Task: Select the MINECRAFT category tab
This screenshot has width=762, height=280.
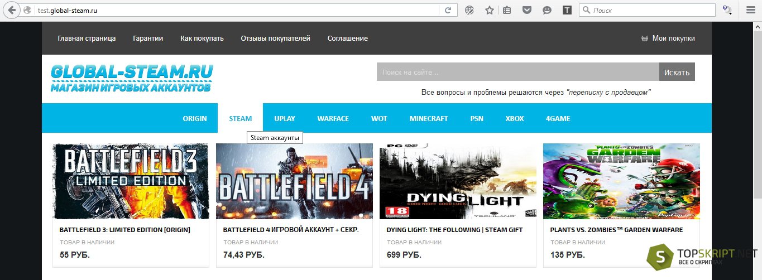Action: [429, 118]
